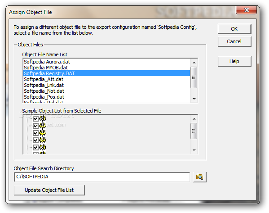Click sample object list scroll down arrow

coord(194,150)
